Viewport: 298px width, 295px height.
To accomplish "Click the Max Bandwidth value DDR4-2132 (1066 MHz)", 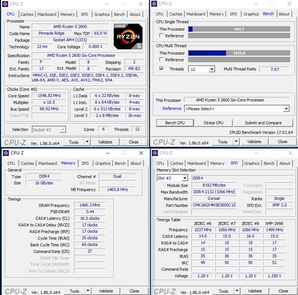I will coord(214,192).
